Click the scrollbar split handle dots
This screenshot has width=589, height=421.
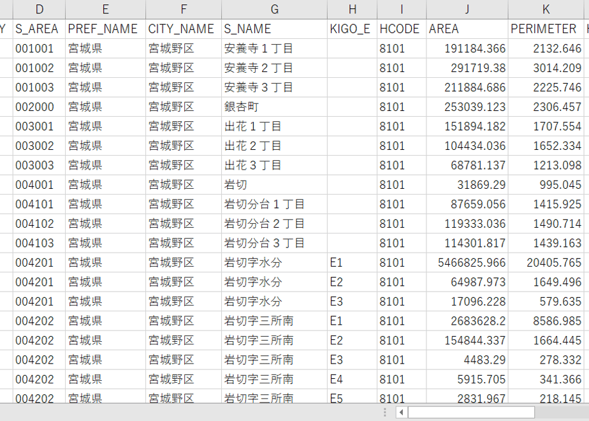[x=385, y=412]
